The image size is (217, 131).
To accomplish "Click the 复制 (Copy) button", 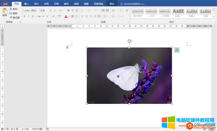I will click(x=13, y=13).
